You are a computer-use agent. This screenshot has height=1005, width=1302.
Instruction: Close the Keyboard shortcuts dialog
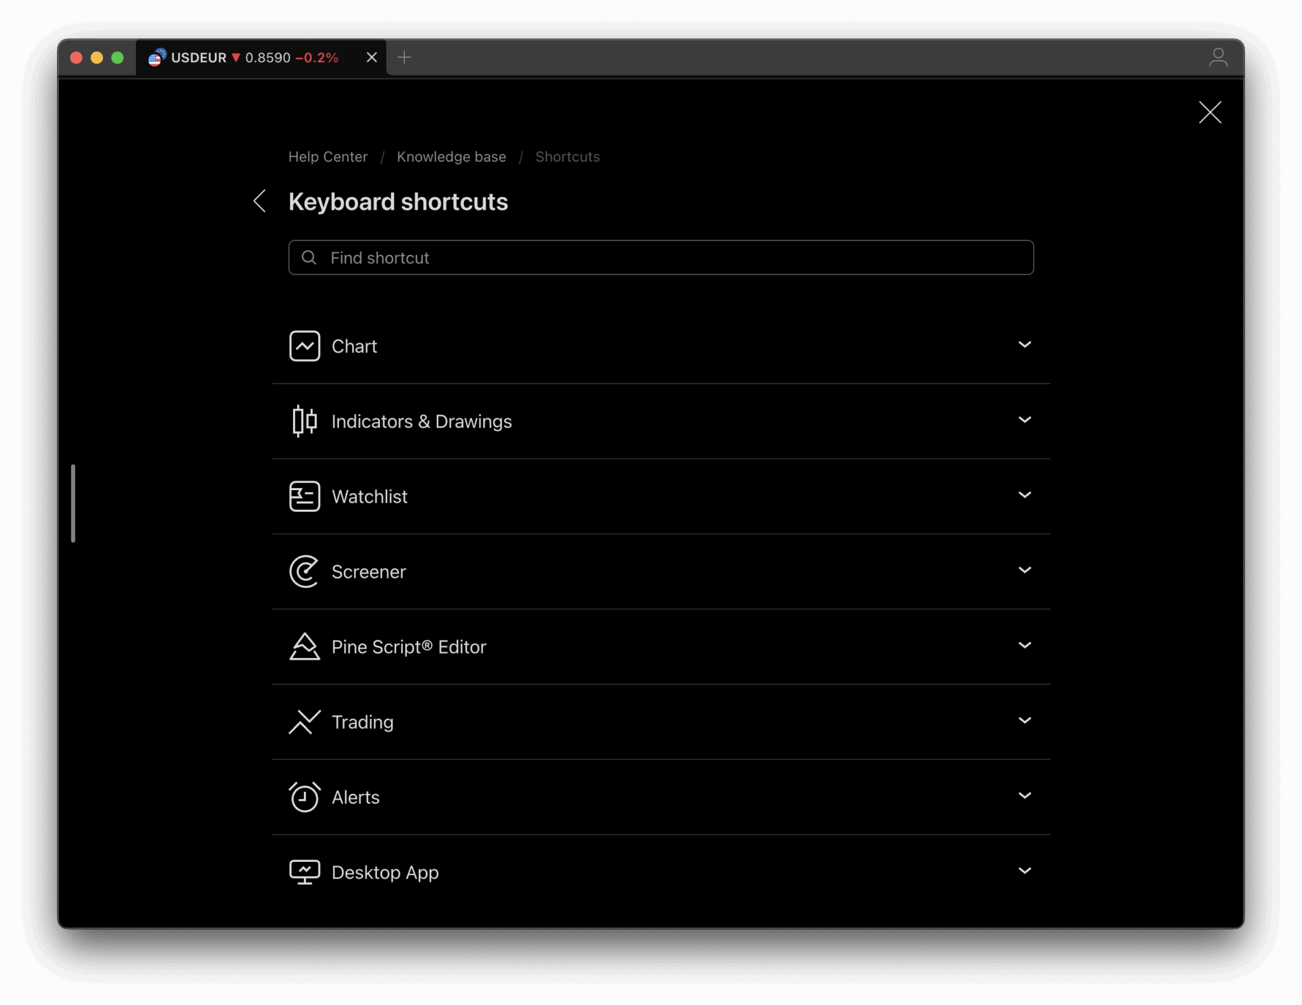(x=1210, y=113)
